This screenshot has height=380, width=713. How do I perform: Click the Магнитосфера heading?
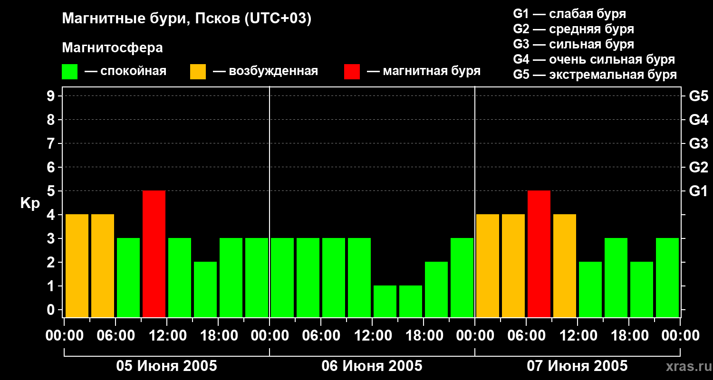tap(112, 48)
